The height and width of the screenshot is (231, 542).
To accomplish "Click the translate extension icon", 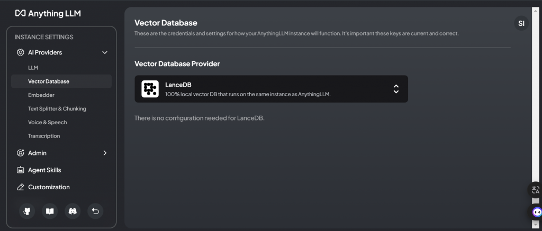I will pos(536,190).
